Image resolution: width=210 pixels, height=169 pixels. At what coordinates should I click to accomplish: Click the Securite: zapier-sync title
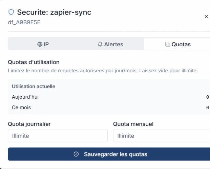(x=54, y=13)
